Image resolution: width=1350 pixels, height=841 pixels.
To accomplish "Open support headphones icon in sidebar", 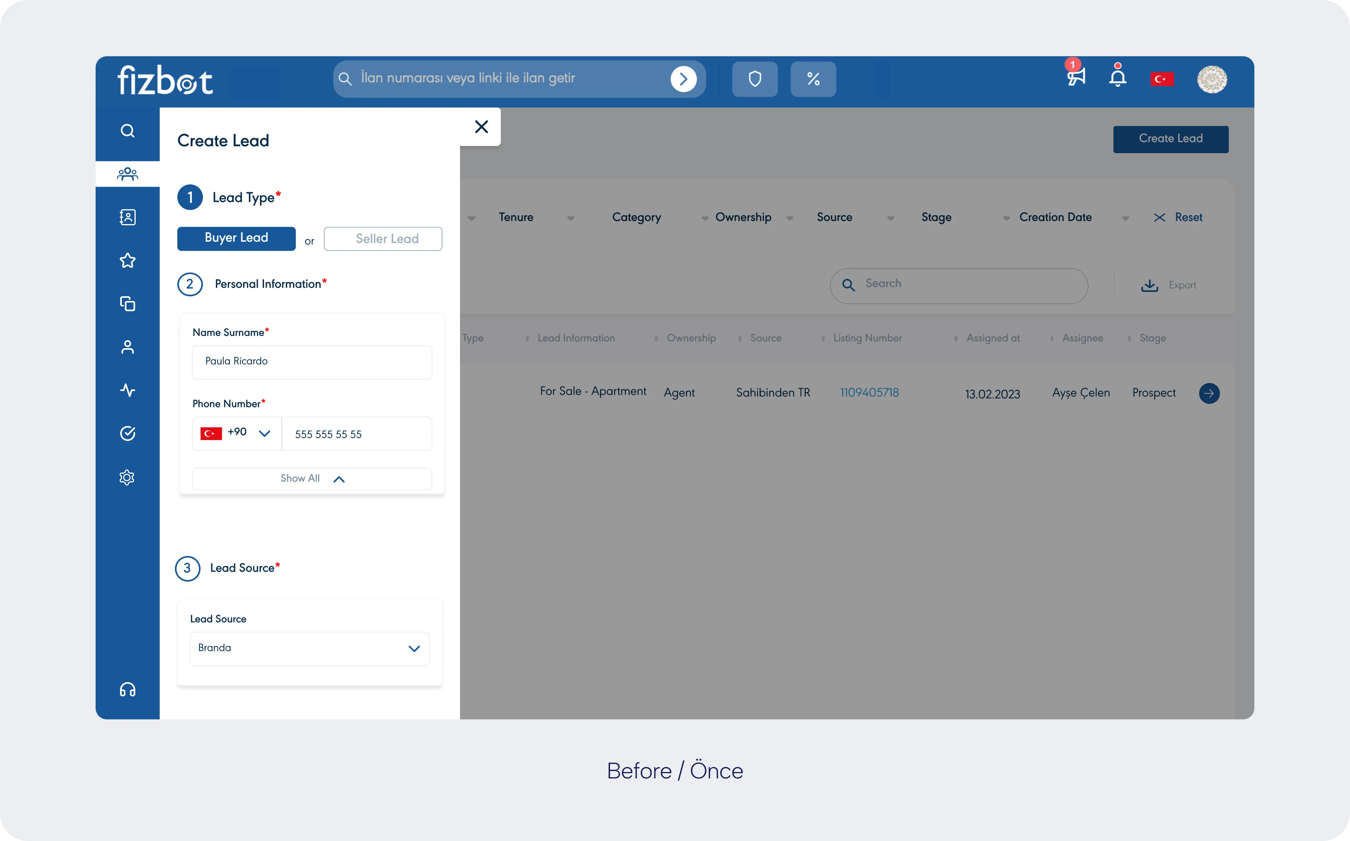I will point(127,690).
